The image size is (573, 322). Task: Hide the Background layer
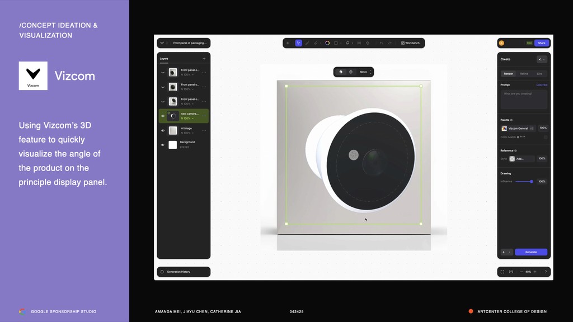click(x=163, y=145)
